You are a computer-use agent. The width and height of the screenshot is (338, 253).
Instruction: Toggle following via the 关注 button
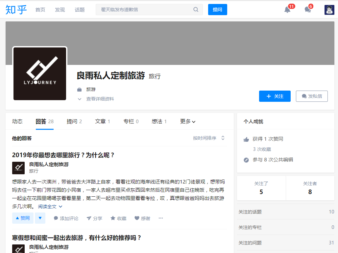[x=275, y=96]
